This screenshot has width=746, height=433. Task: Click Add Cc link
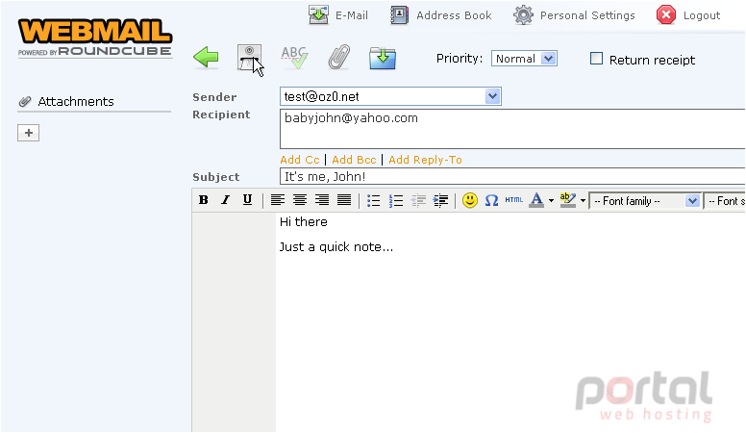click(300, 160)
